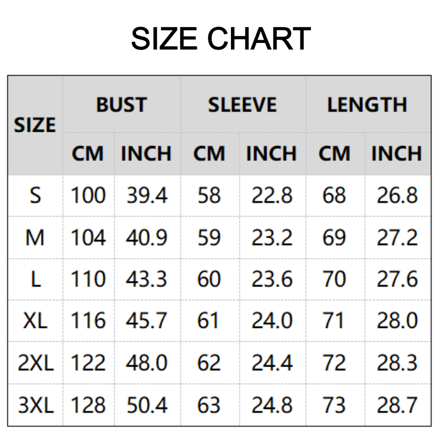Select the S size row label
The image size is (441, 441).
[35, 196]
